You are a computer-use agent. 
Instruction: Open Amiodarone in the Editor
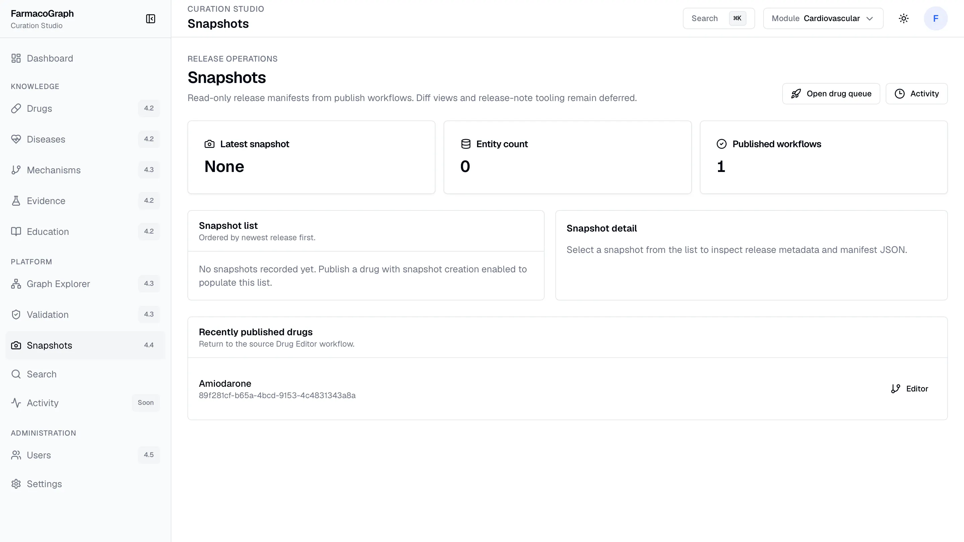pyautogui.click(x=909, y=389)
